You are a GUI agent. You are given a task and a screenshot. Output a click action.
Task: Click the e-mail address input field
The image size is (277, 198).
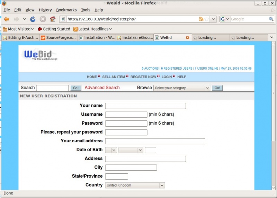click(155, 141)
